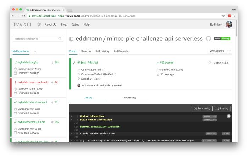Open the GitHub octocat icon link

coord(208,38)
